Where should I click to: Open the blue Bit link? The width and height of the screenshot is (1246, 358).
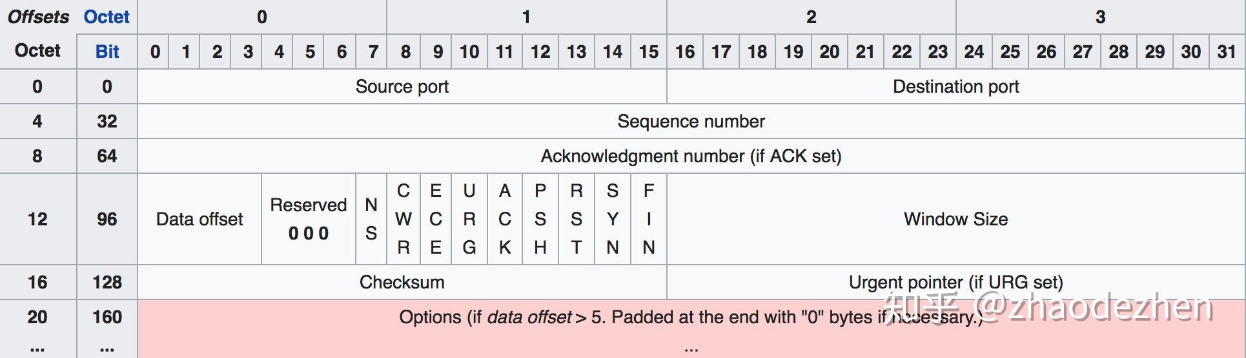tap(107, 52)
